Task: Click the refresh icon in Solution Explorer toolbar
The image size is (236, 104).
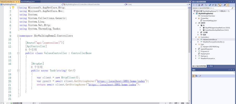Action: (210, 5)
